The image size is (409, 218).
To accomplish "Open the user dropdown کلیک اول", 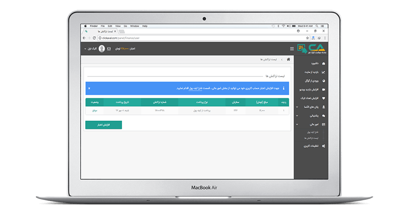I will coord(91,49).
